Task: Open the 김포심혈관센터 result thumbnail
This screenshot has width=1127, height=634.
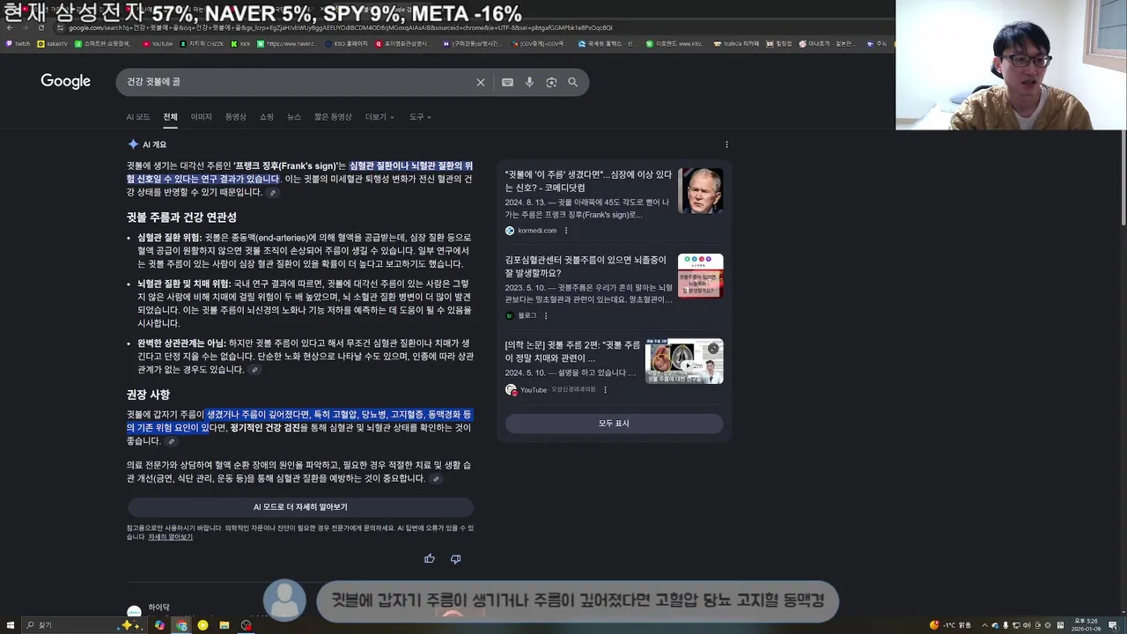Action: click(x=701, y=276)
